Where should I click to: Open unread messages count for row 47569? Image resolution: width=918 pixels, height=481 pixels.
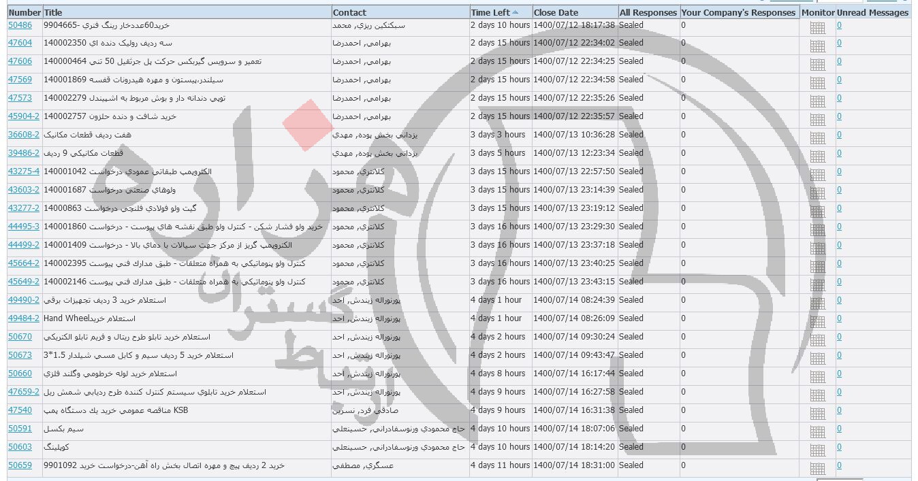(x=839, y=80)
